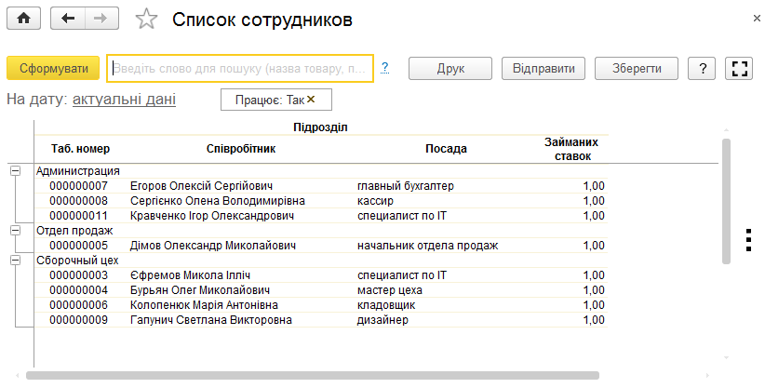Collapse the Сборочный цех group

pyautogui.click(x=16, y=261)
